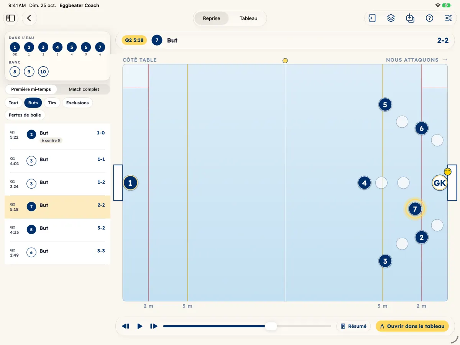Open the Résumé summary button
This screenshot has width=460, height=345.
353,326
